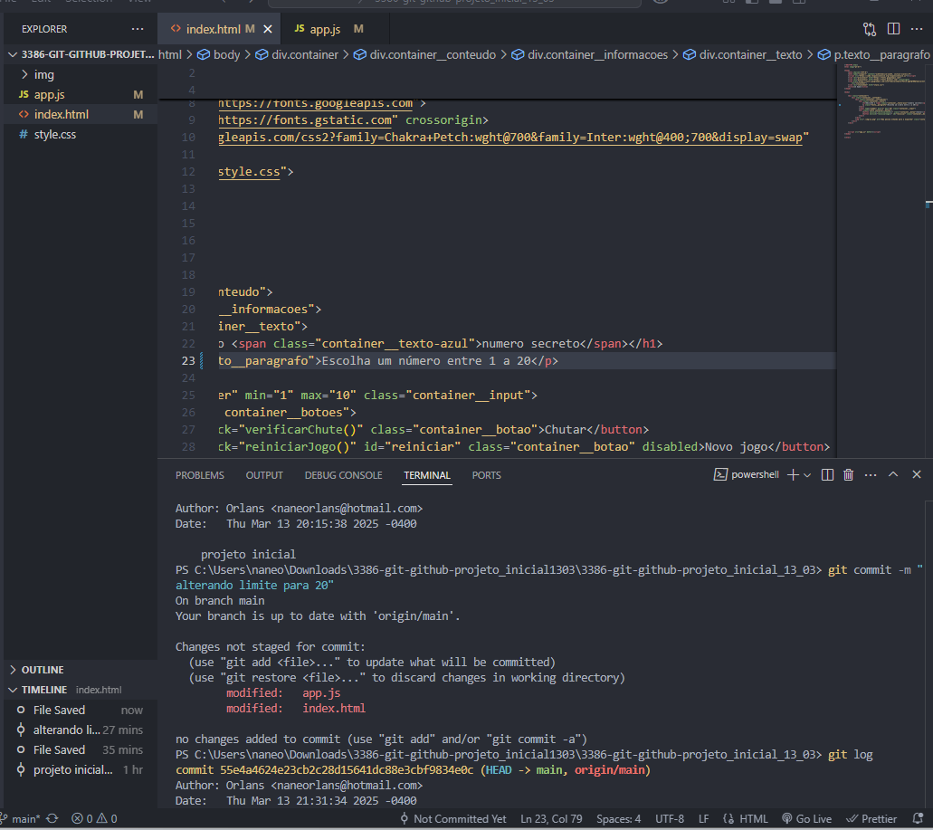This screenshot has width=933, height=830.
Task: Select the index.html editor tab
Action: (x=213, y=29)
